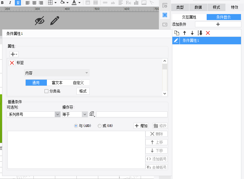Select the 富文本 option
Viewport: 244px width, 179px height.
[x=57, y=83]
